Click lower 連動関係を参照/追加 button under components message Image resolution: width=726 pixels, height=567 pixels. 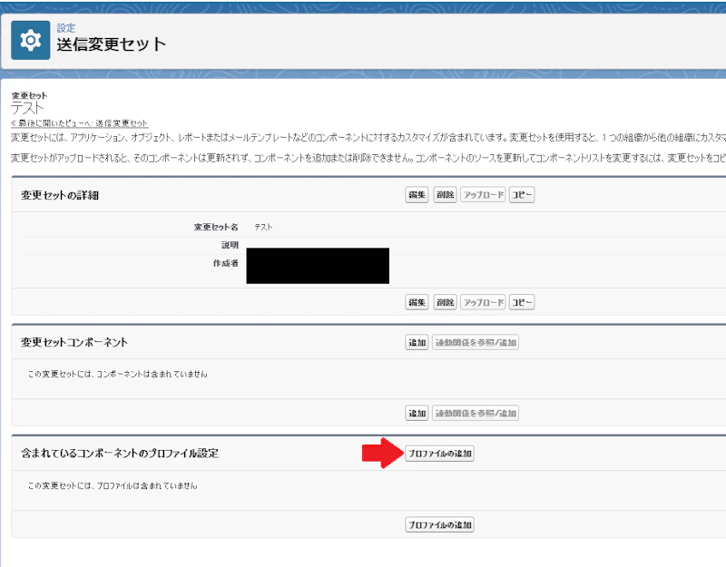[x=476, y=413]
